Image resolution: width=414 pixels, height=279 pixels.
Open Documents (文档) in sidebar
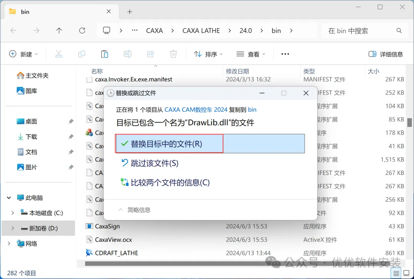27,152
